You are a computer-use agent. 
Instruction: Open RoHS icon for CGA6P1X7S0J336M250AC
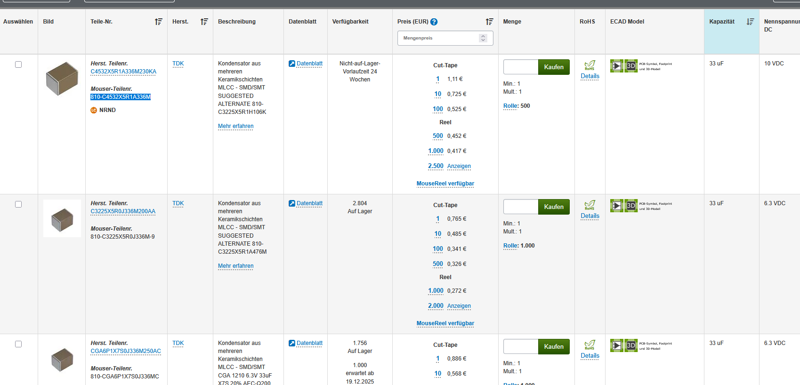coord(590,345)
